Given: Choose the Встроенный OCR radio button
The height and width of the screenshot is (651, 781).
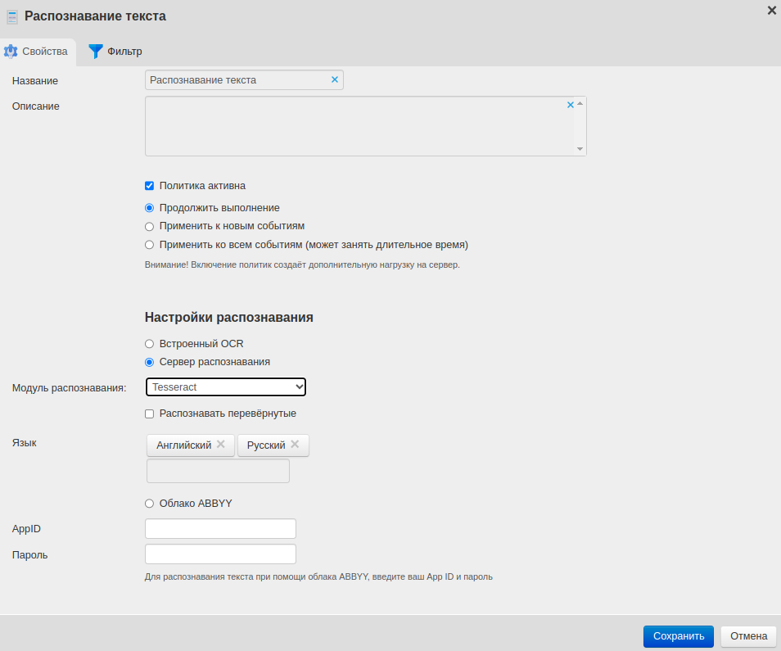Looking at the screenshot, I should click(149, 344).
